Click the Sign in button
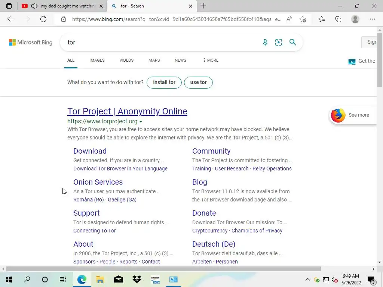This screenshot has height=287, width=383. (x=369, y=42)
